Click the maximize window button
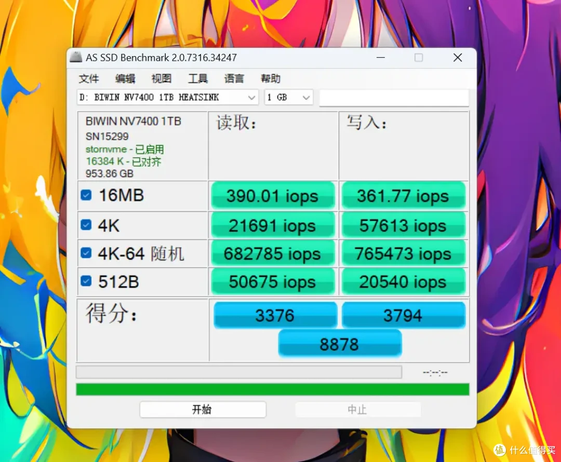This screenshot has width=561, height=462. pyautogui.click(x=419, y=58)
